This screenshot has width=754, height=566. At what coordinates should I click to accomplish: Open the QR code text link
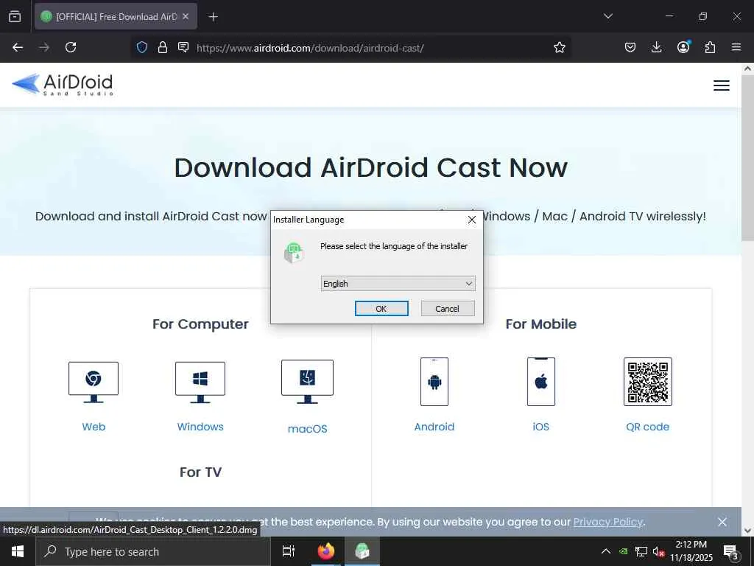click(648, 427)
